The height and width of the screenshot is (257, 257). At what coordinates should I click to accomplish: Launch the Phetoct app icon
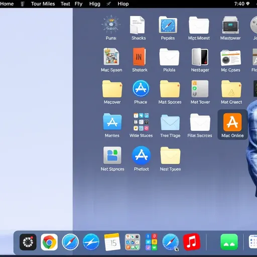click(142, 155)
